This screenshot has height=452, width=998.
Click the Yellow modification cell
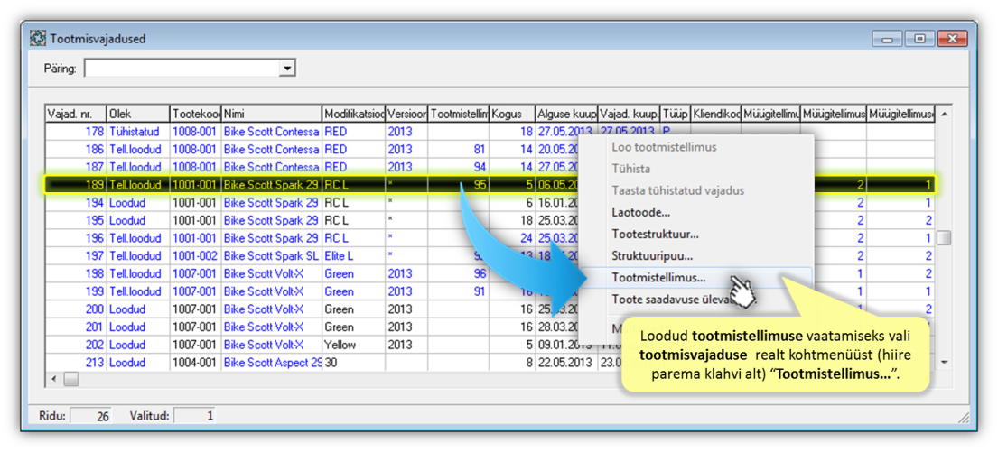click(354, 346)
